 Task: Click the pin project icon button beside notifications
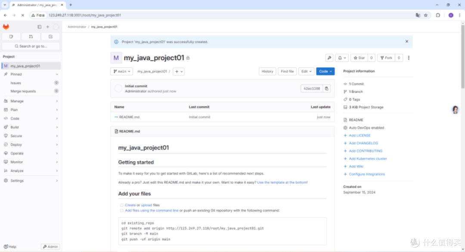pyautogui.click(x=329, y=58)
